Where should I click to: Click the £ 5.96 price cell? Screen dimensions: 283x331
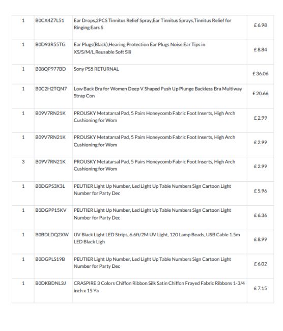point(261,191)
